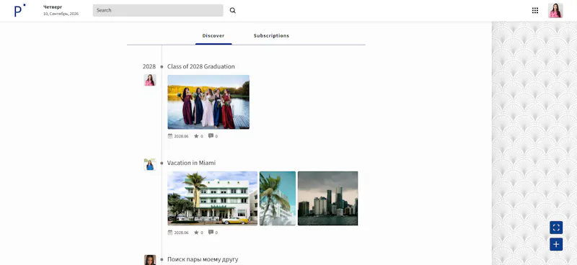Open the Vacation in Miami post title

click(x=191, y=163)
